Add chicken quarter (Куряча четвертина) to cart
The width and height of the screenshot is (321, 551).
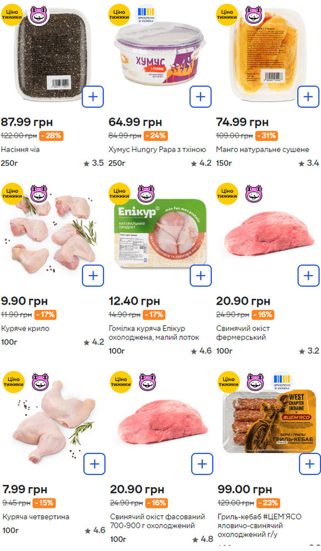pyautogui.click(x=95, y=464)
